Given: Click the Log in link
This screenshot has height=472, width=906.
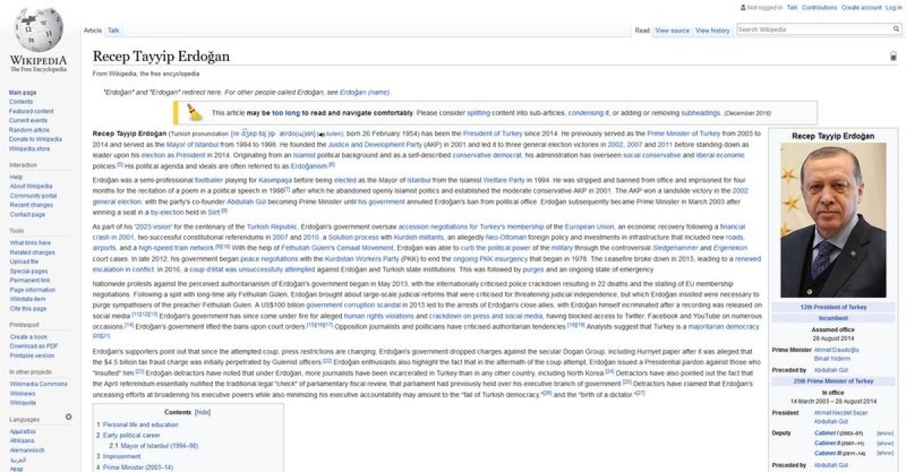Looking at the screenshot, I should pos(893,8).
